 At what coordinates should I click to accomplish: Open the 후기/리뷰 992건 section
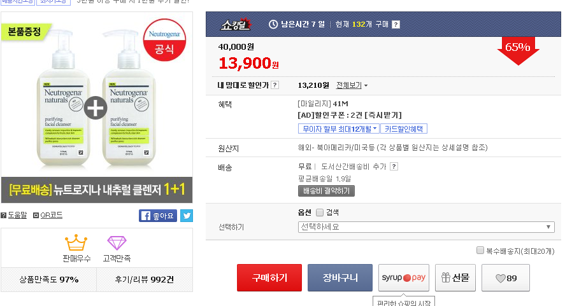pos(144,279)
